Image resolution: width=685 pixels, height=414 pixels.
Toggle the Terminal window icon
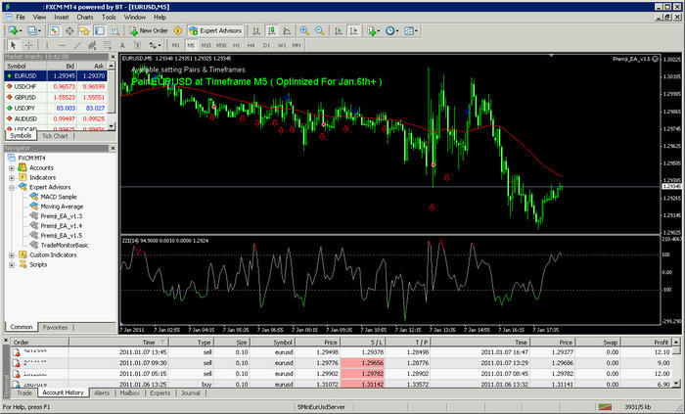click(100, 30)
